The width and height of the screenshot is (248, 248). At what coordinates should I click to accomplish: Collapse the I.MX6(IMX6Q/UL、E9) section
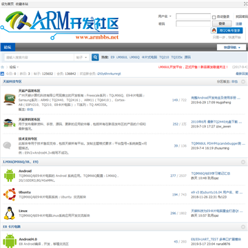coord(243,162)
